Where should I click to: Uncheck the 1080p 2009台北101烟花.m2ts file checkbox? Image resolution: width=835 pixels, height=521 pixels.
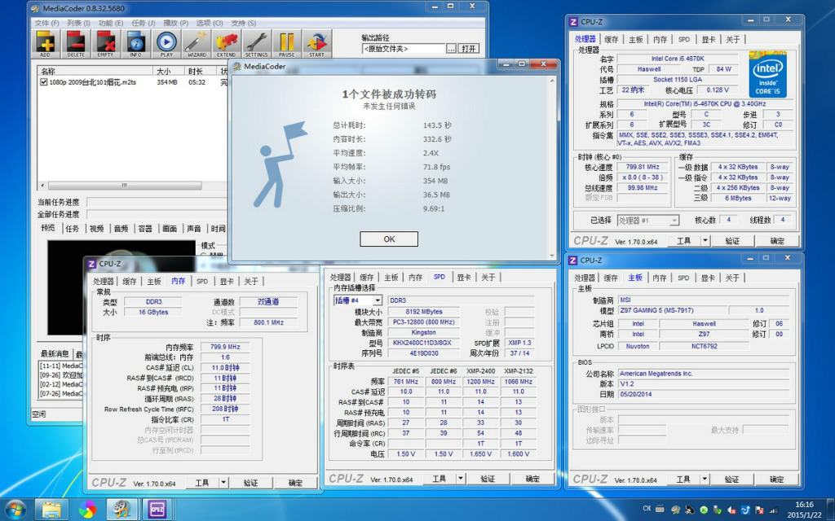(44, 82)
